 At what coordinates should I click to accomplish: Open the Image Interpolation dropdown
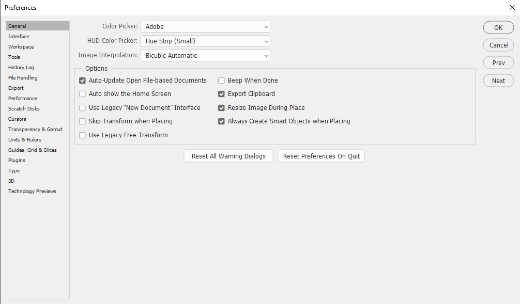pyautogui.click(x=205, y=55)
